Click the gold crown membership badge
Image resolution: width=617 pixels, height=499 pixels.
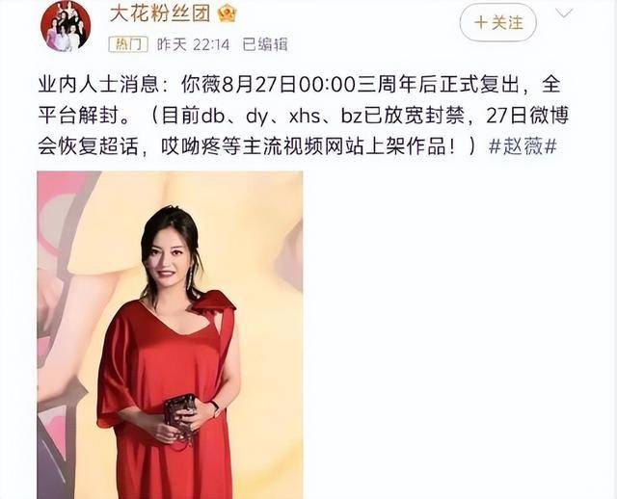[x=228, y=13]
